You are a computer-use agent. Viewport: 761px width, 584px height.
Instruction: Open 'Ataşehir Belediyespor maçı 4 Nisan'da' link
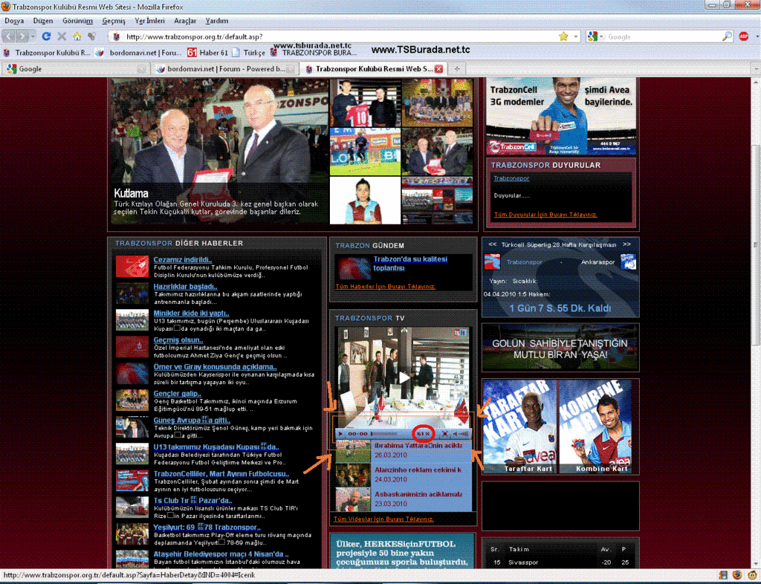[x=221, y=554]
